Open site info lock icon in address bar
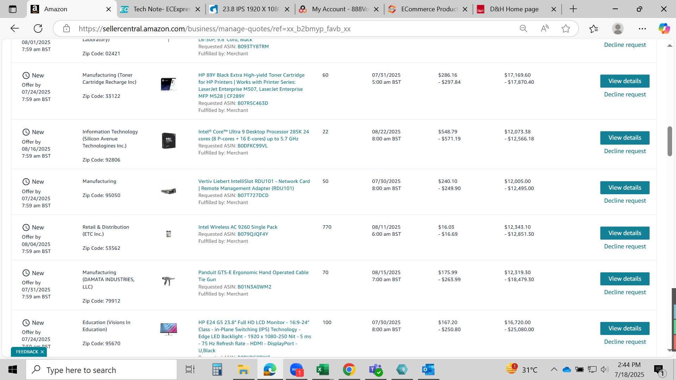Viewport: 676px width, 380px height. point(67,28)
